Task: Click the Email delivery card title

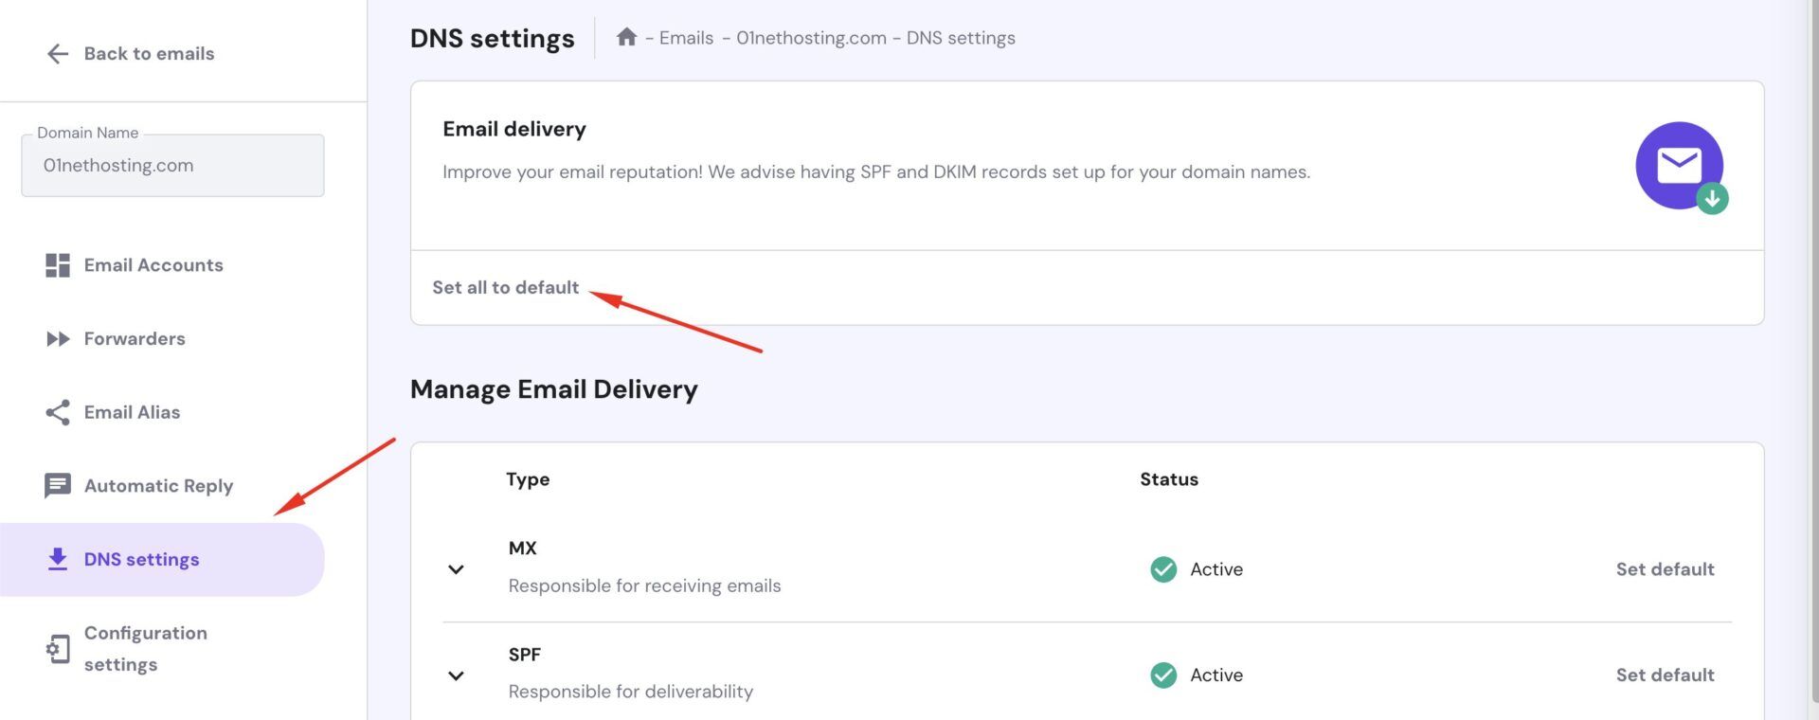Action: coord(514,129)
